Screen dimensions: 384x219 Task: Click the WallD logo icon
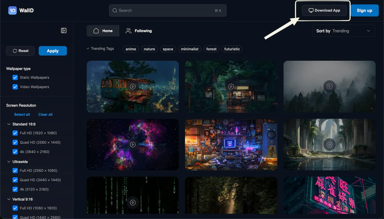[12, 11]
